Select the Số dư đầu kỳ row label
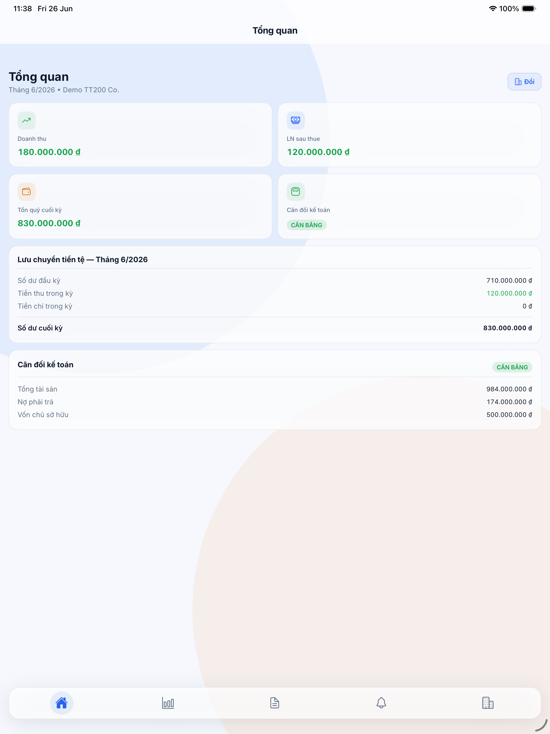 tap(39, 280)
